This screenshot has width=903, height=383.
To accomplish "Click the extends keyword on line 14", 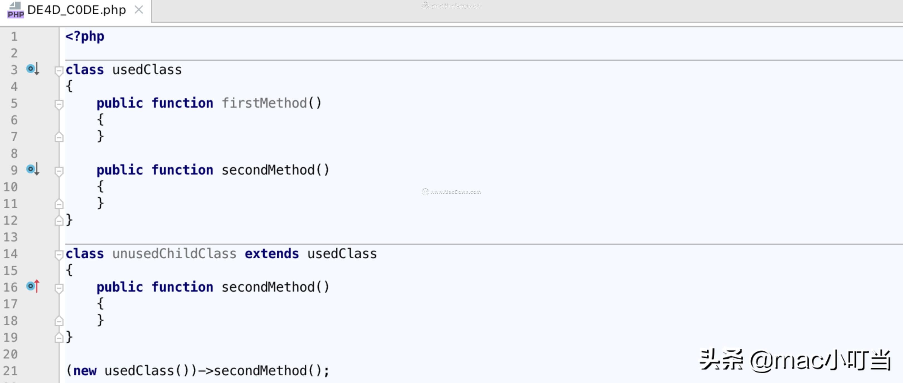I will pos(272,254).
